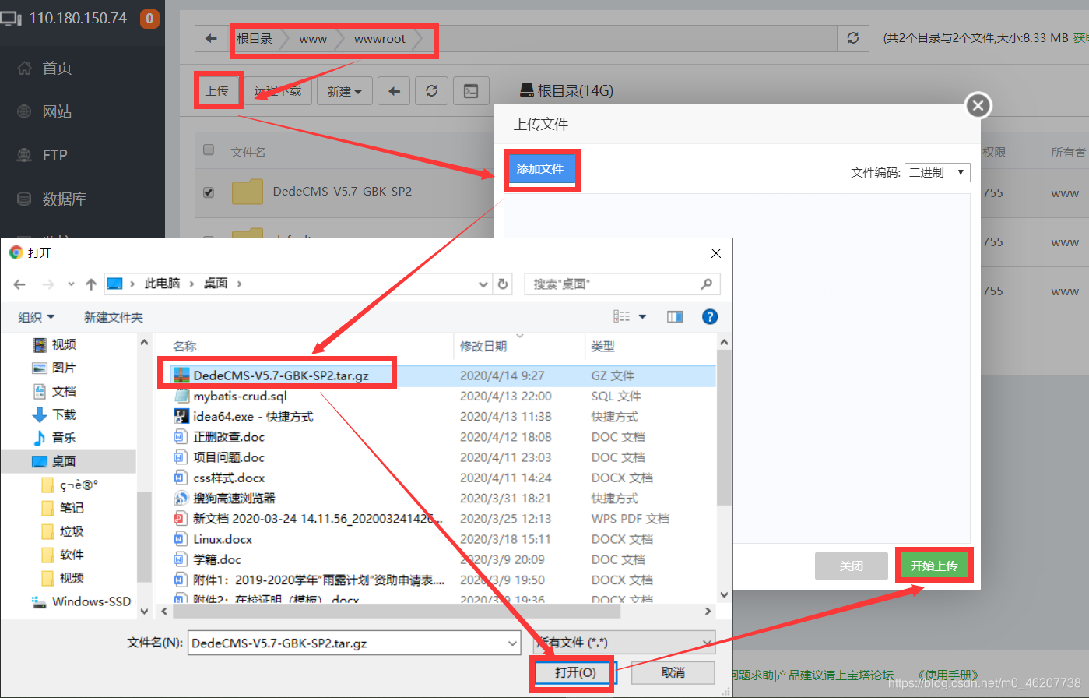Screen dimensions: 1089x698
Task: Refresh the directory path bar
Action: 853,38
